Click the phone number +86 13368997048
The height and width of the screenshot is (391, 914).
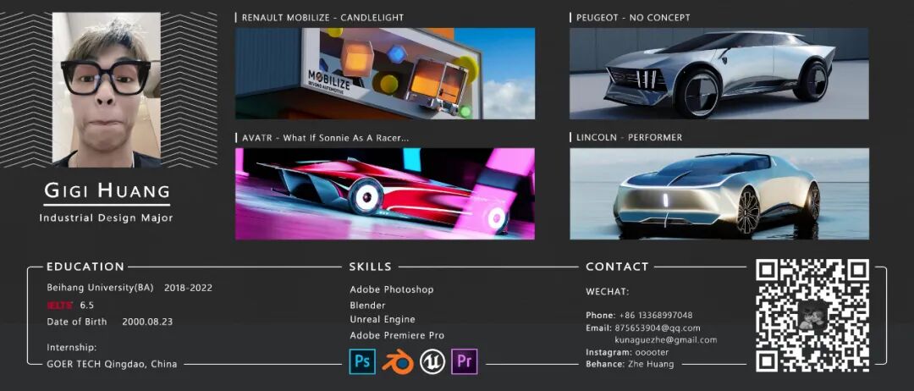point(656,315)
